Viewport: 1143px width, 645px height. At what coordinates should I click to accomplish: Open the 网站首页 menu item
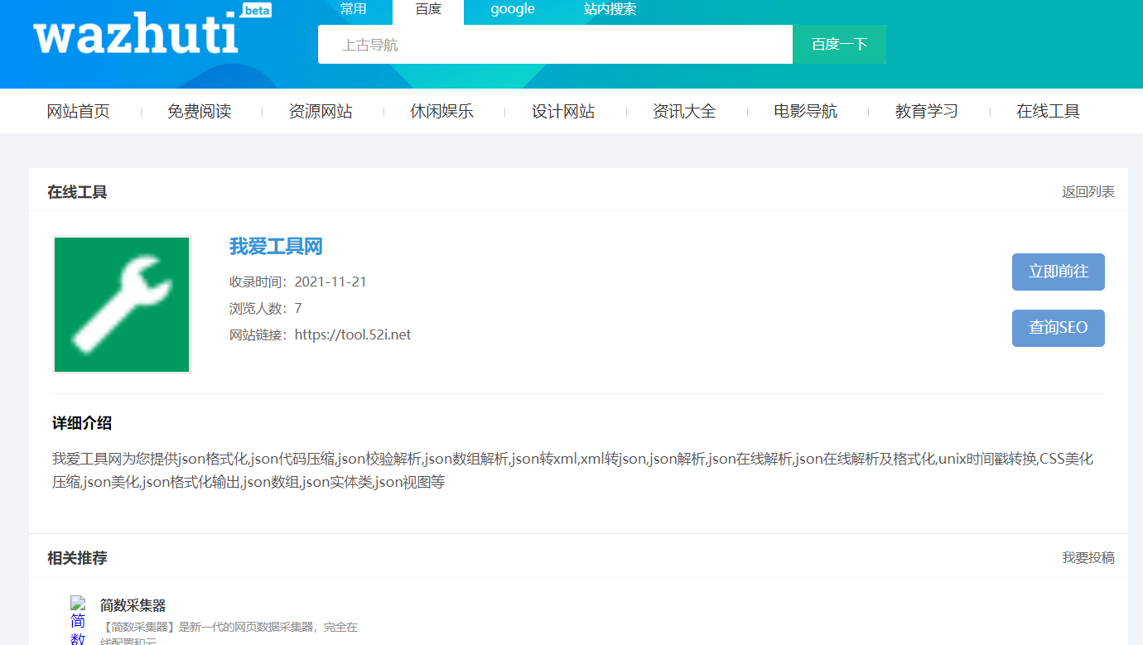[x=78, y=111]
